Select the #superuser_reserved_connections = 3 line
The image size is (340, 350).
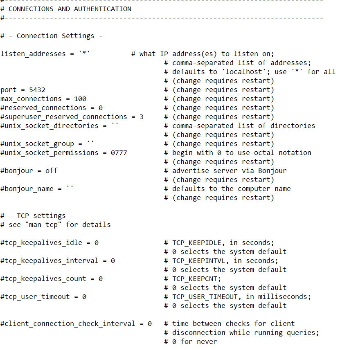72,117
